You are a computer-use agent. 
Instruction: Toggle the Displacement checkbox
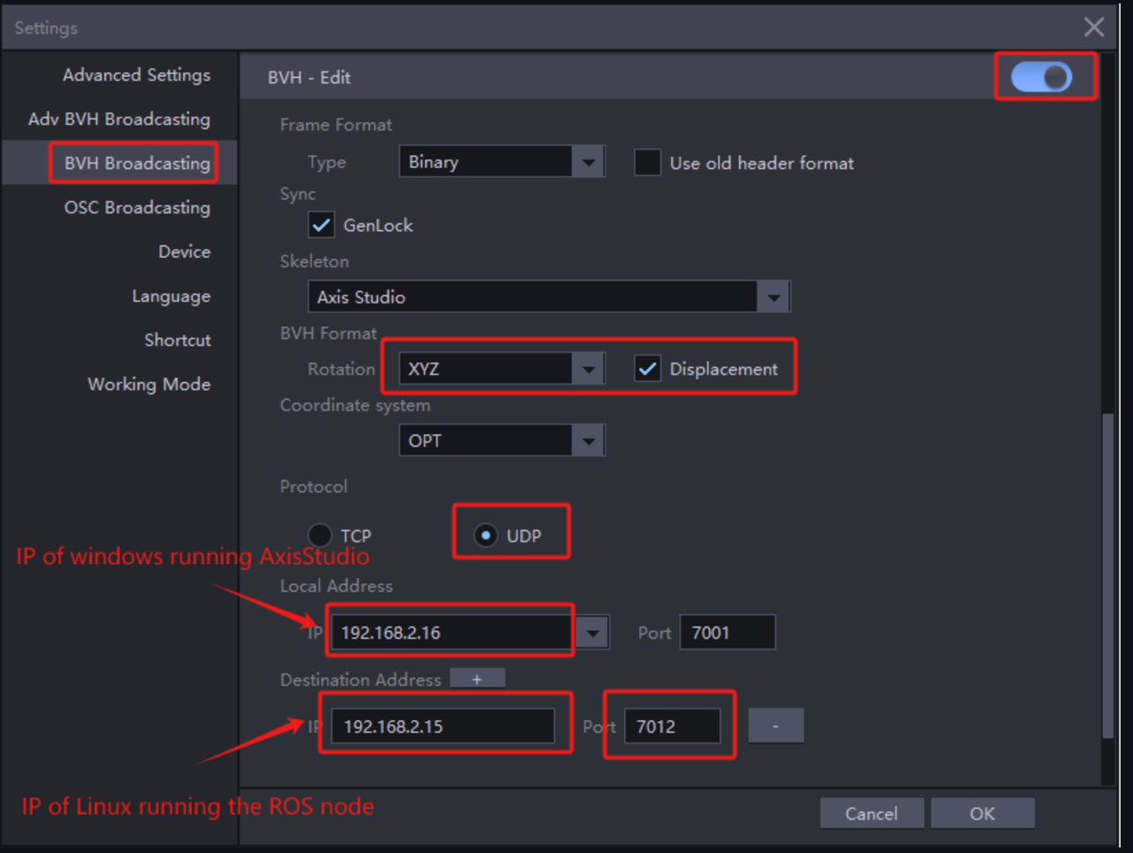647,369
